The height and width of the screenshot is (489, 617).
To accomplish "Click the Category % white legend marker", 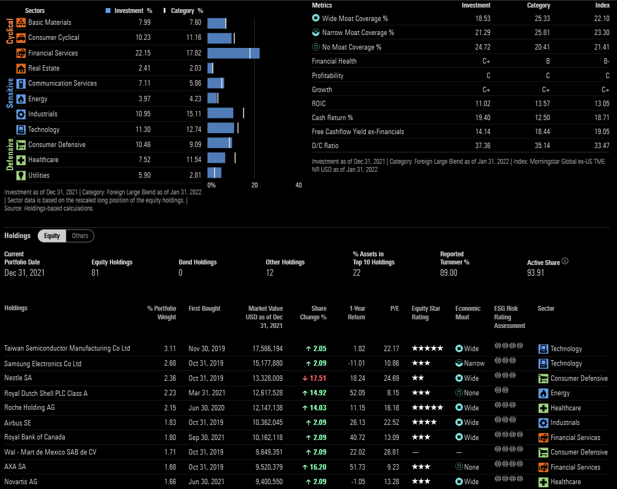I will 164,11.
